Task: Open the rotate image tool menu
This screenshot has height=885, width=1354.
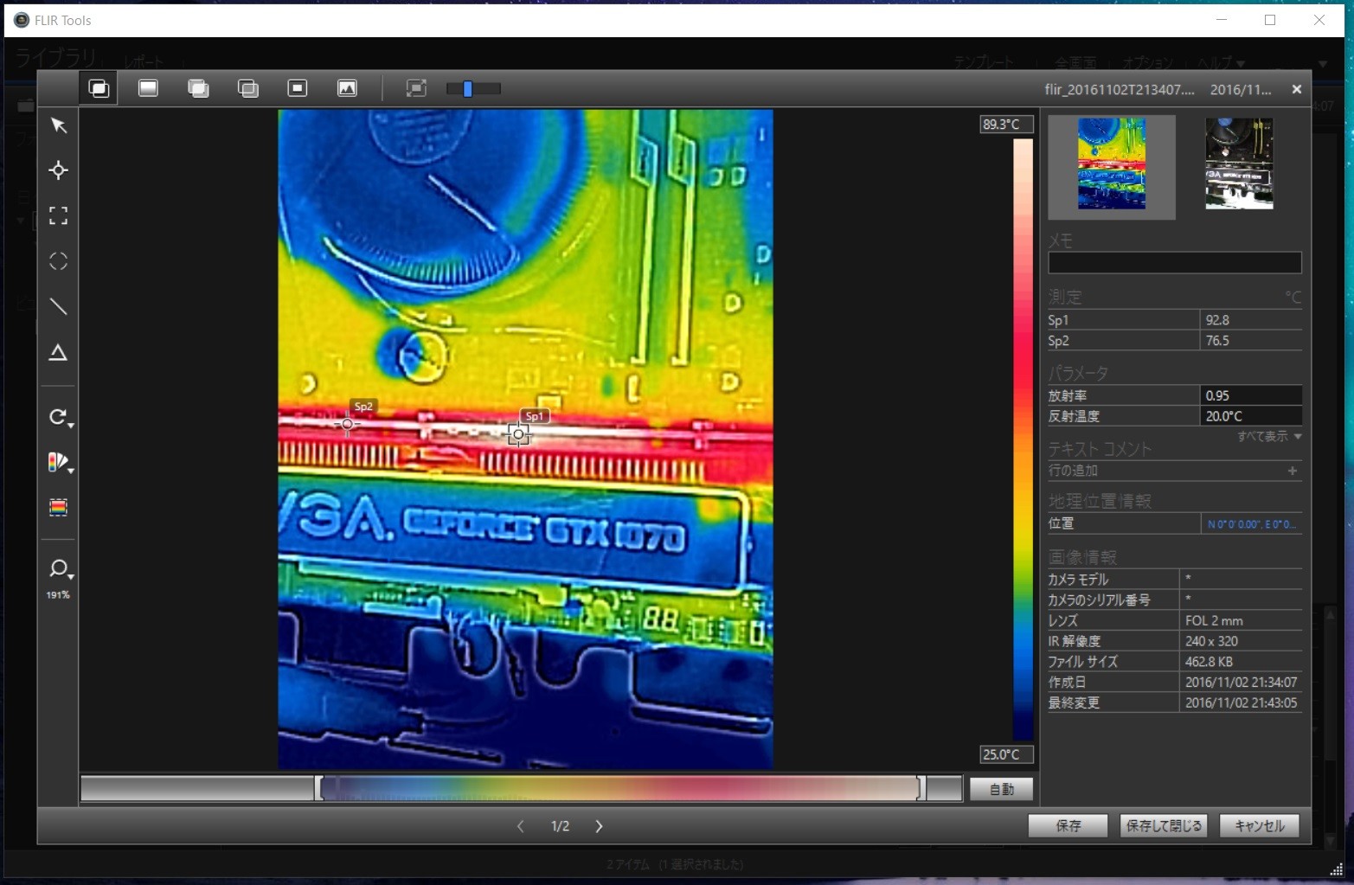Action: pos(60,417)
